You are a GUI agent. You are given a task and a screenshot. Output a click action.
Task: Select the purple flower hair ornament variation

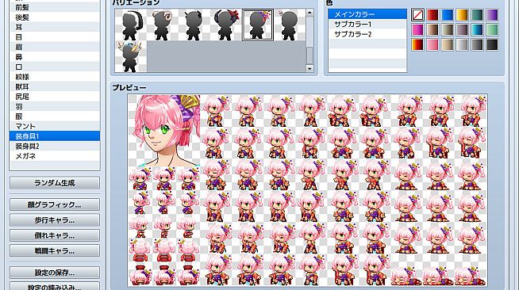coord(258,25)
